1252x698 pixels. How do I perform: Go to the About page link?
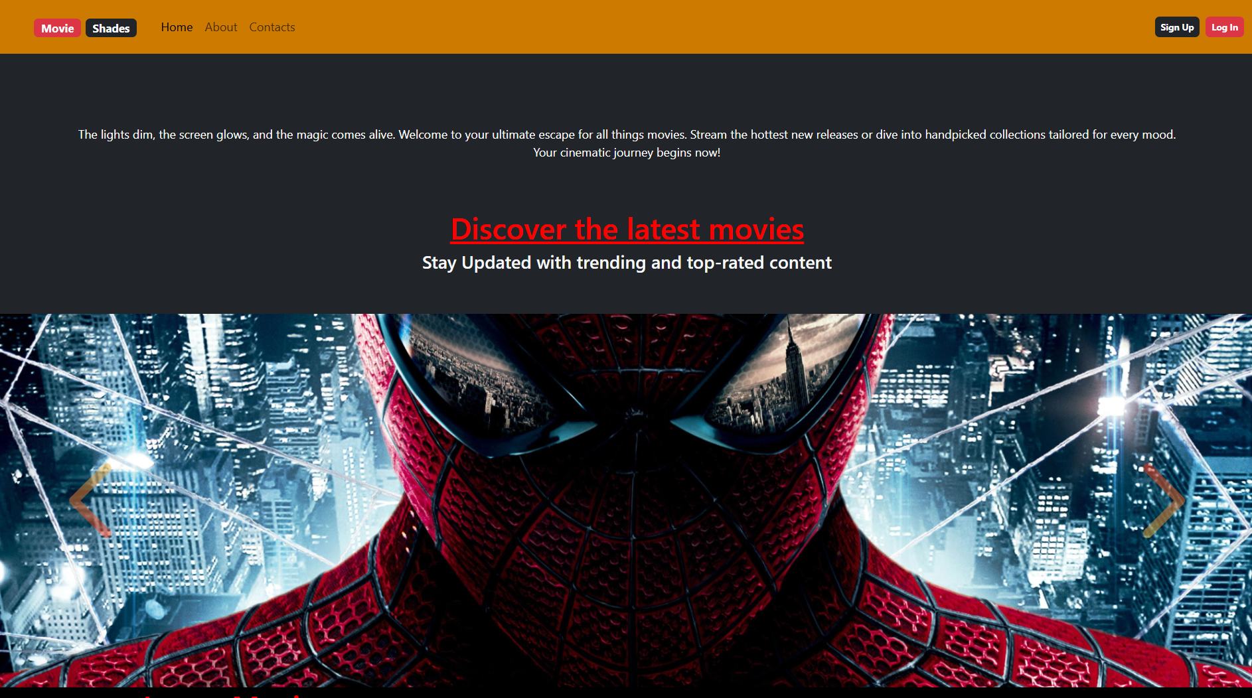tap(221, 27)
